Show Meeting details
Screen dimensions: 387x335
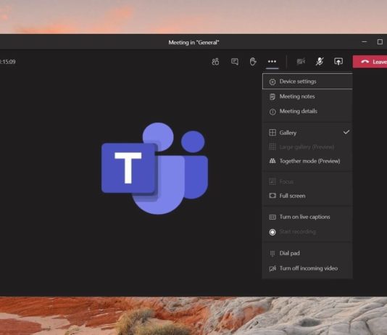point(307,112)
